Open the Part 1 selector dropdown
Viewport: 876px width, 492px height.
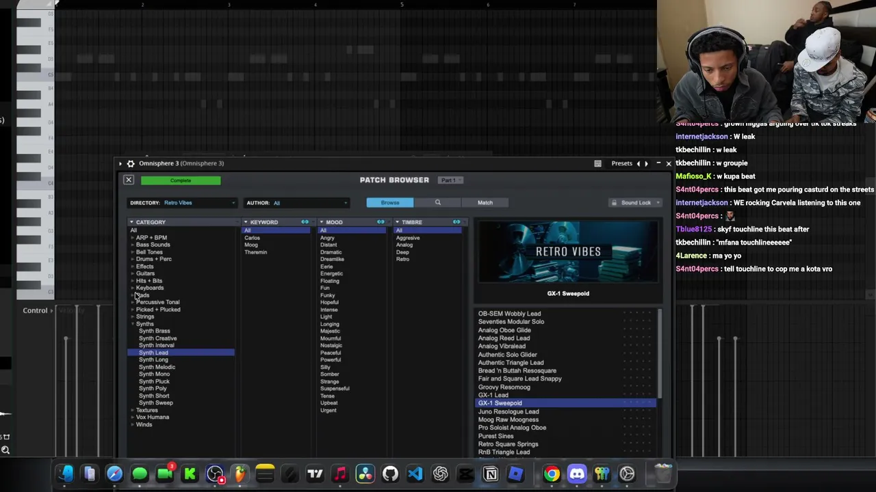coord(450,180)
